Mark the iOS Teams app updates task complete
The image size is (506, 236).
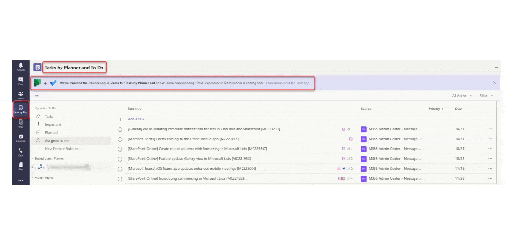(120, 169)
